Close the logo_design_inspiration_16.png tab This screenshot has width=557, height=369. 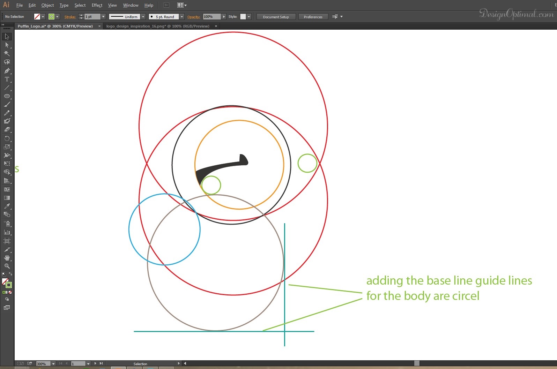pos(216,26)
